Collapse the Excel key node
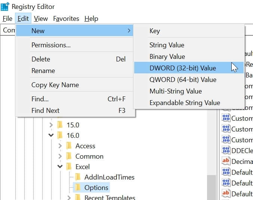 tap(60, 166)
